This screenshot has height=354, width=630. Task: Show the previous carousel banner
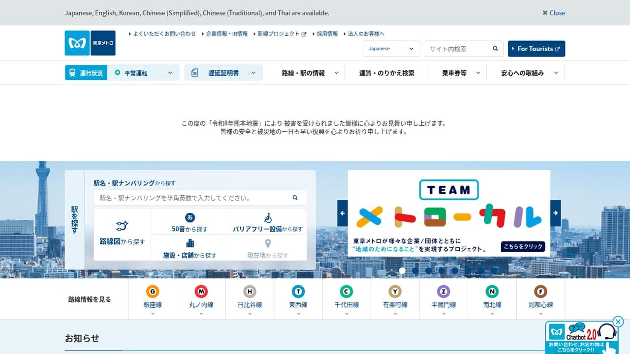click(343, 213)
